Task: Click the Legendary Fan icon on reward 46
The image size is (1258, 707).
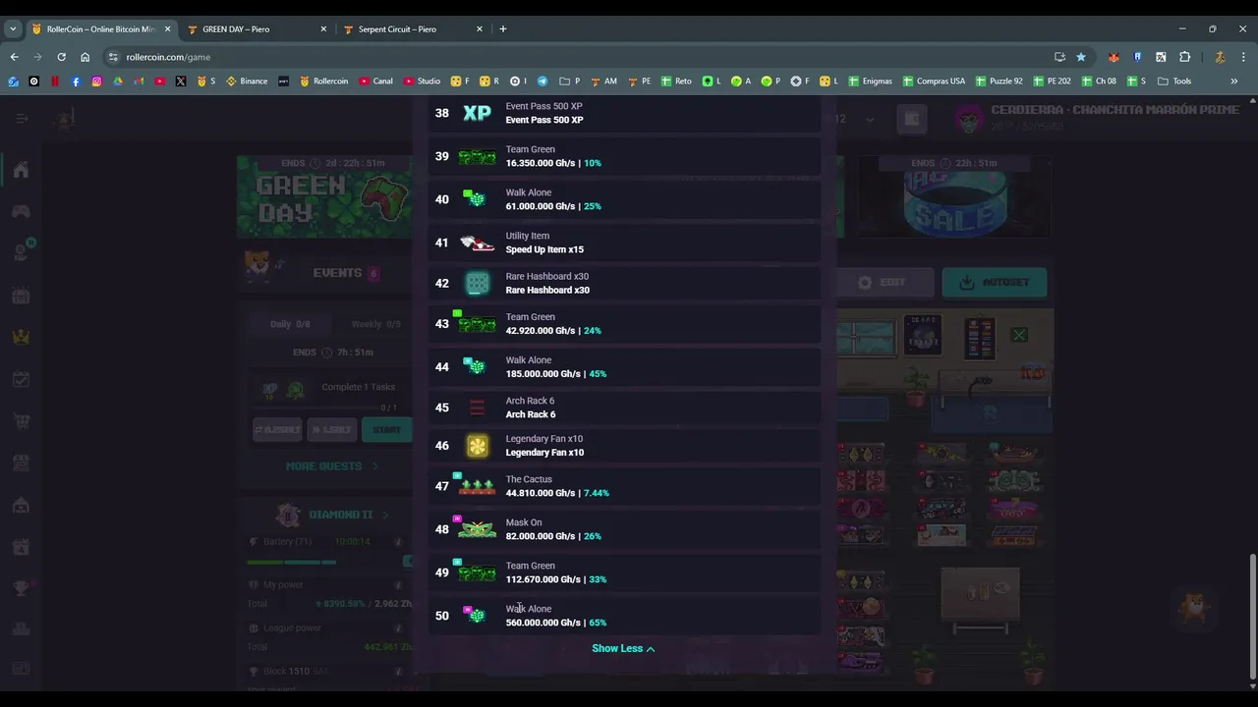Action: point(477,446)
